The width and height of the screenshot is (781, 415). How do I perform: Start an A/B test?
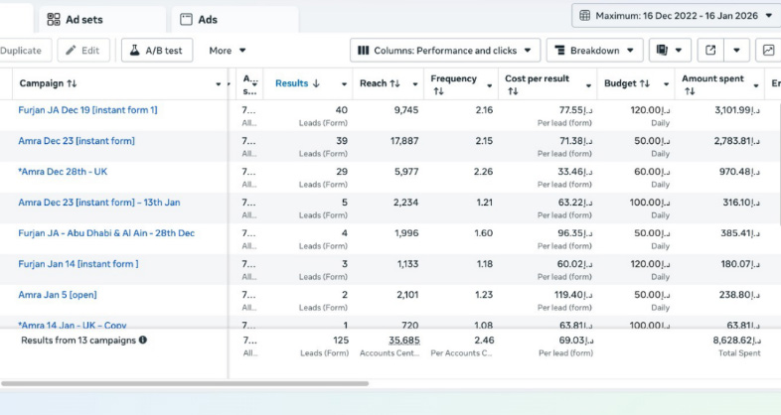click(x=157, y=51)
